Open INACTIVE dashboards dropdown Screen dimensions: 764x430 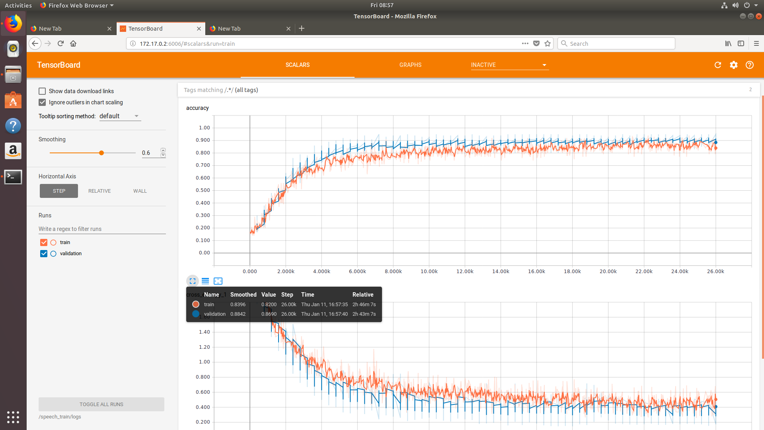(x=509, y=65)
